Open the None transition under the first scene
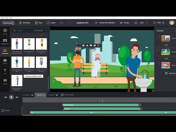The width and height of the screenshot is (176, 132). [166, 45]
